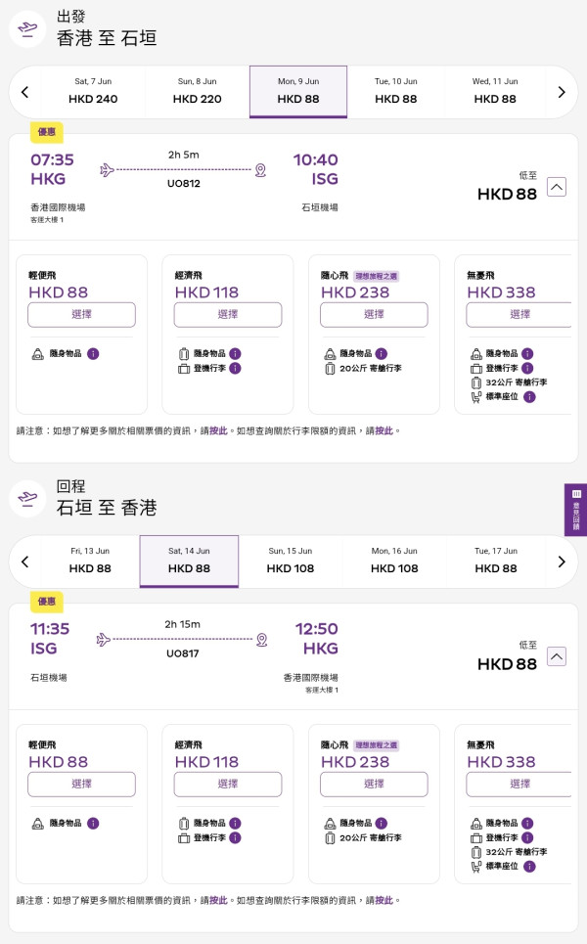Screen dimensions: 587x944
Task: Select Tue, 17 Jun return date
Action: (x=495, y=562)
